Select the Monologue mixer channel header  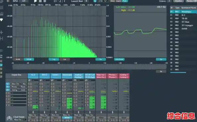click(x=67, y=76)
